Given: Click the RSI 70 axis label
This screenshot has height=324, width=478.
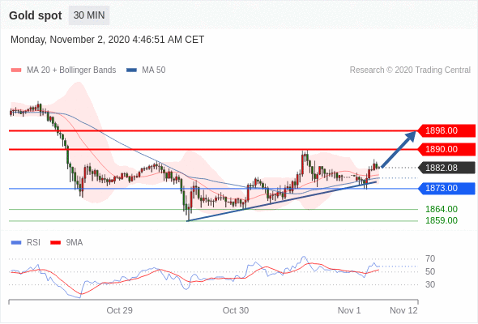Looking at the screenshot, I should point(430,258).
